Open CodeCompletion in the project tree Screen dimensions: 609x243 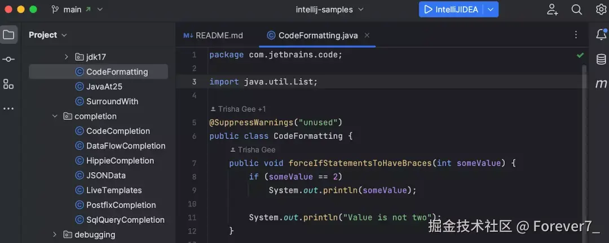tap(118, 131)
